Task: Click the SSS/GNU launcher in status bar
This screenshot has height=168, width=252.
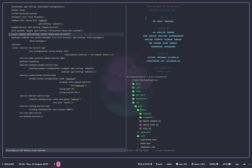Action: coord(8,164)
